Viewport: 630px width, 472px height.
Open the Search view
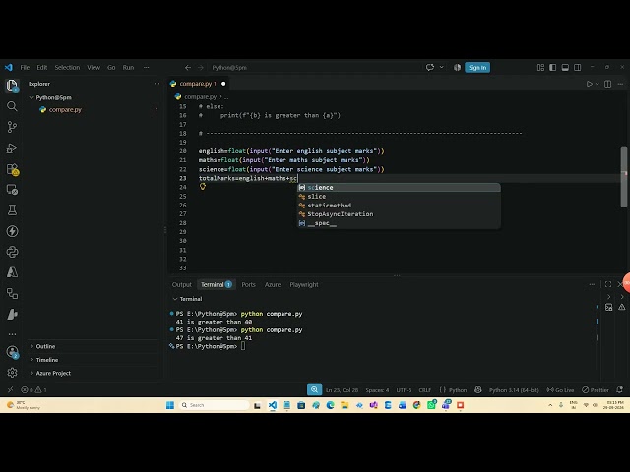tap(12, 106)
